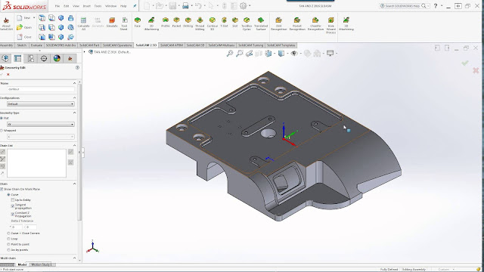This screenshot has height=272, width=484.
Task: Open the Flat geometry type dropdown
Action: [x=41, y=124]
